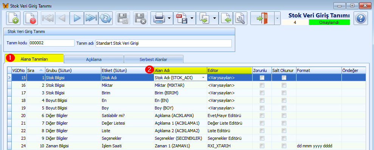Open help with the question mark icon
The image size is (374, 150).
pos(361,18)
